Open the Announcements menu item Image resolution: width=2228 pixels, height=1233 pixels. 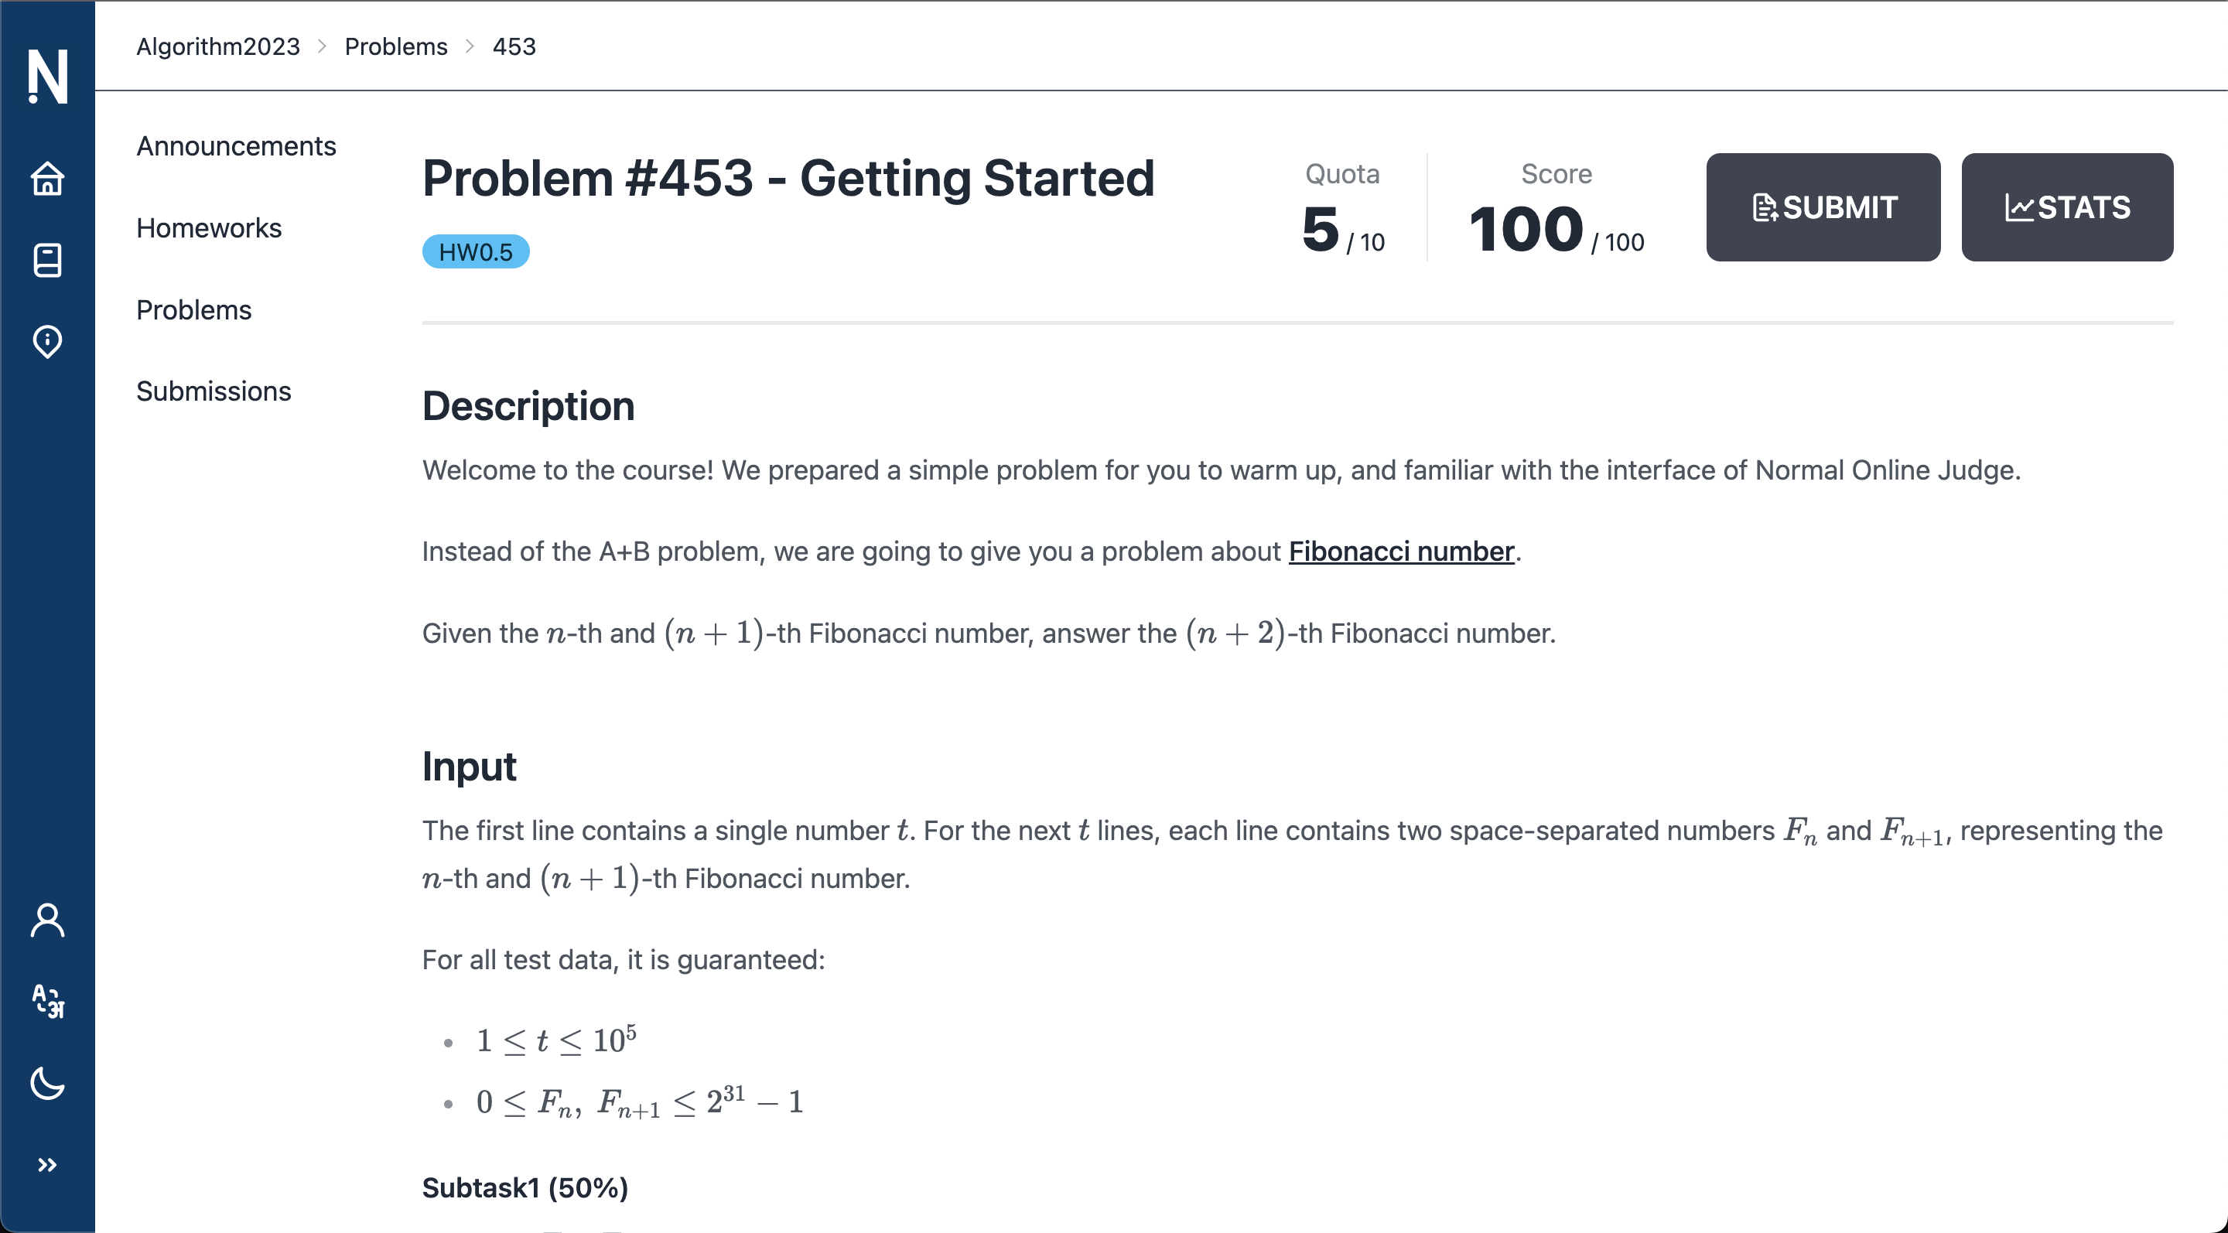pyautogui.click(x=236, y=146)
